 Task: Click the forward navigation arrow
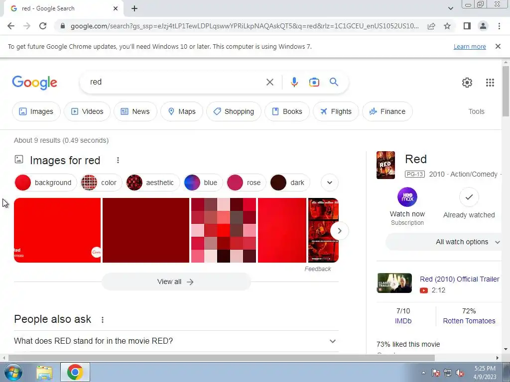pyautogui.click(x=27, y=26)
